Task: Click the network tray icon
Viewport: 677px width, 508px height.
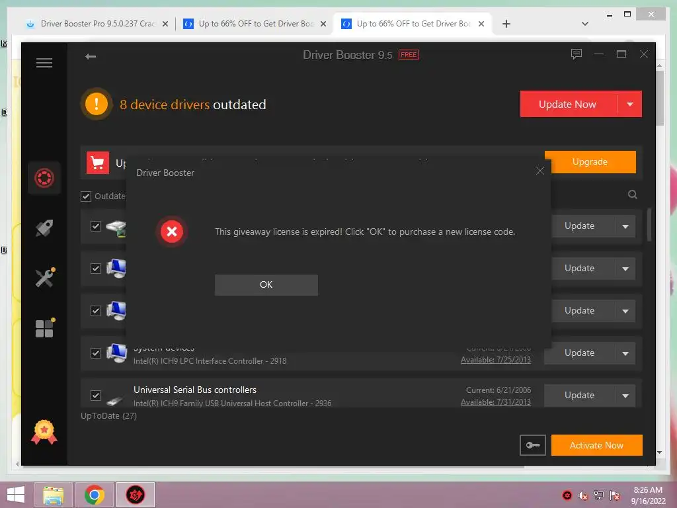Action: click(599, 495)
